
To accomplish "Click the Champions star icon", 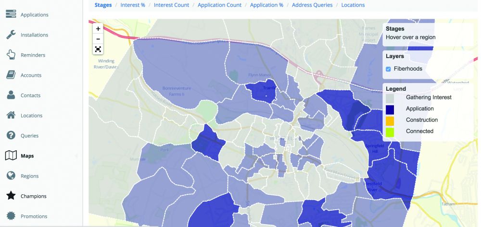I will coord(11,196).
